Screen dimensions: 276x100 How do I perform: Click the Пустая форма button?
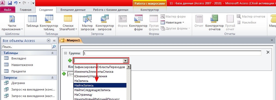(x=154, y=23)
